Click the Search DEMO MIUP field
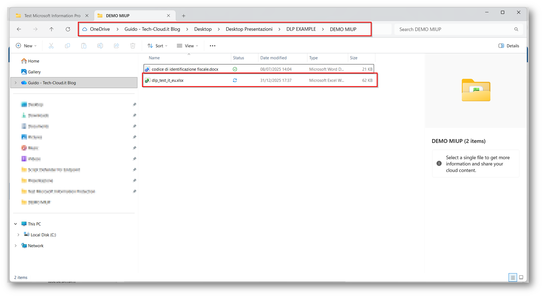543x297 pixels. [454, 29]
